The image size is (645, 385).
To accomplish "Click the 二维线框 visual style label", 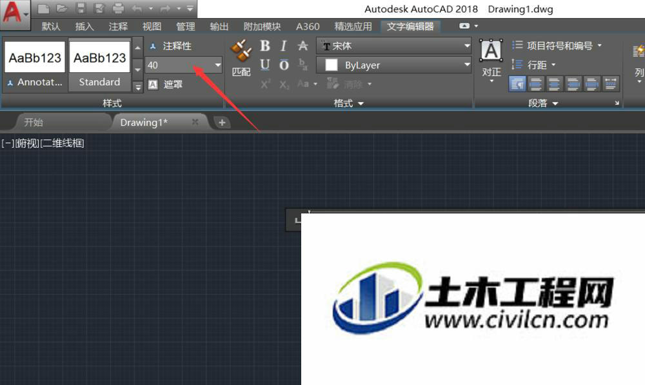I will click(63, 143).
